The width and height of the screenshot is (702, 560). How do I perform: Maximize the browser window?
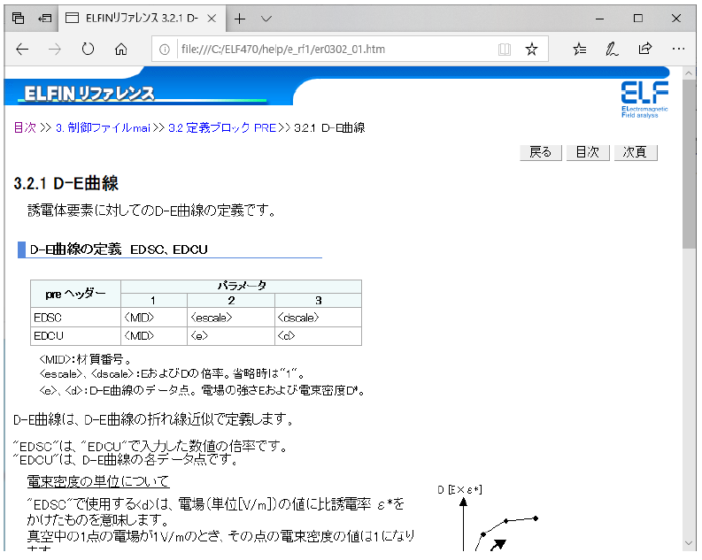point(638,19)
